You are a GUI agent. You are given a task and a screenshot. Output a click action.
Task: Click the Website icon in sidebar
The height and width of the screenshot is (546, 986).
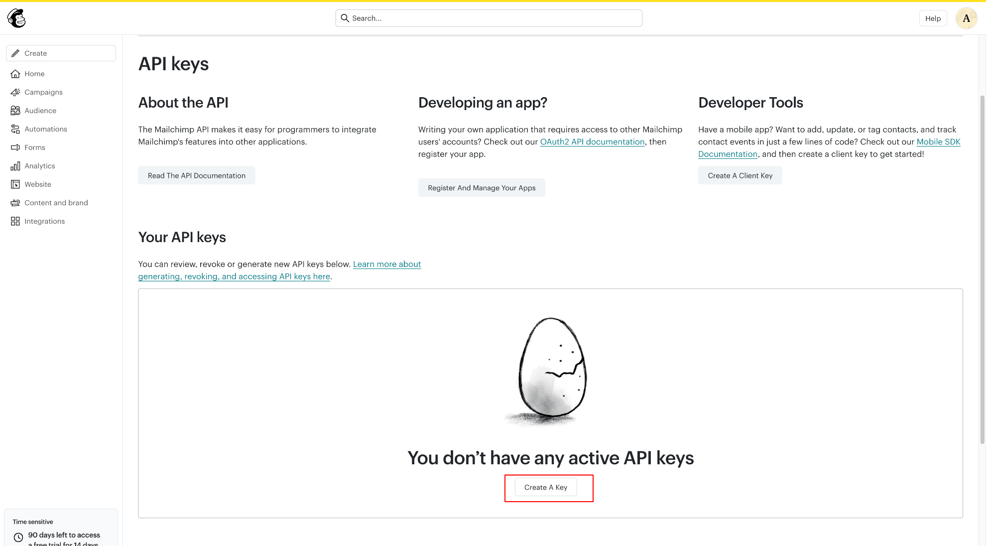tap(15, 184)
